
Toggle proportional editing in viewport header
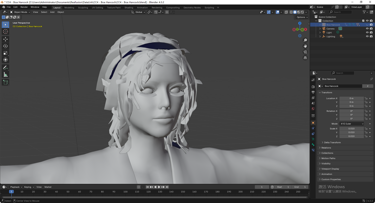coord(167,12)
